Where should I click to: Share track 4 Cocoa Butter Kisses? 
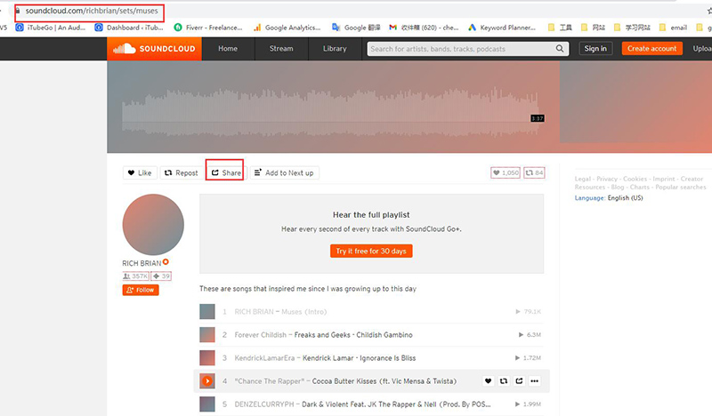tap(519, 381)
